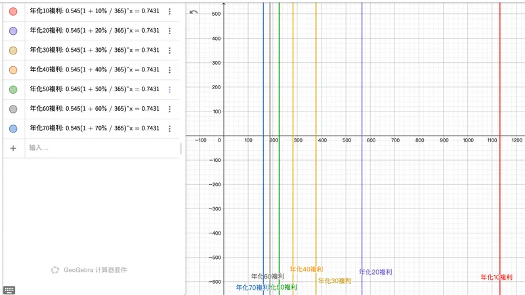
Task: Select the 年化20複利 equation text
Action: click(x=94, y=30)
